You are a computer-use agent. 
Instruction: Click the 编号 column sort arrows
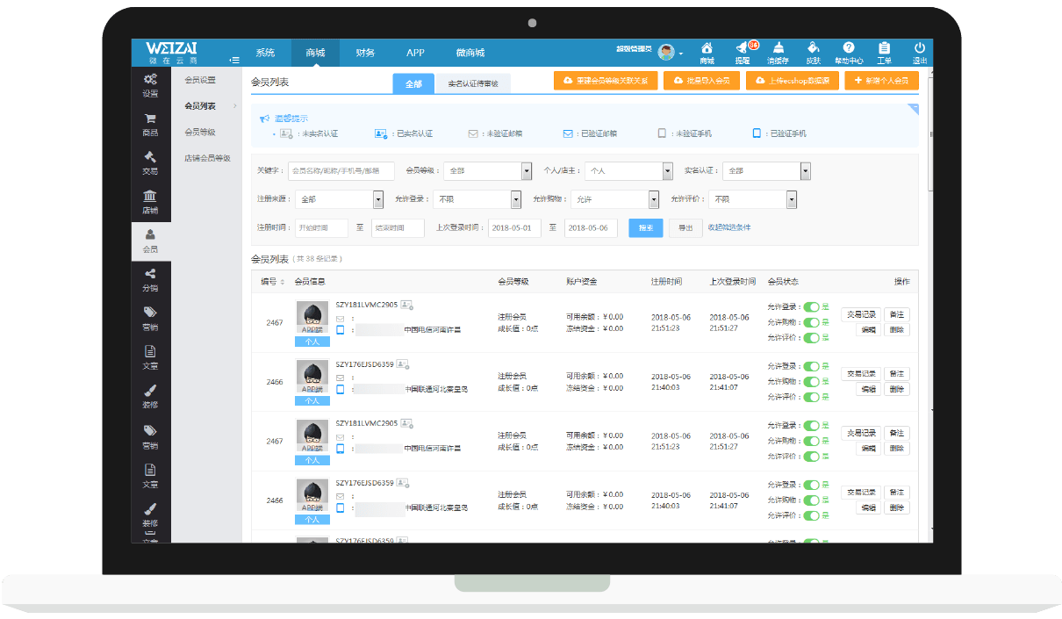point(282,282)
